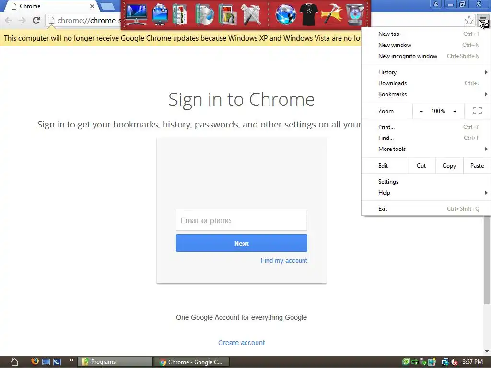Click Show Desktop quick launch icon
Viewport: 491px width, 368px height.
pyautogui.click(x=46, y=362)
